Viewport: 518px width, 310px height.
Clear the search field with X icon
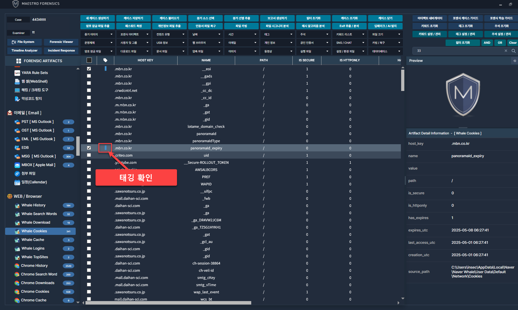506,51
